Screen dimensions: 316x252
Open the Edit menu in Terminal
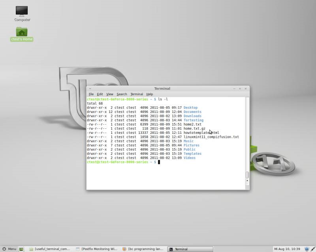[100, 94]
